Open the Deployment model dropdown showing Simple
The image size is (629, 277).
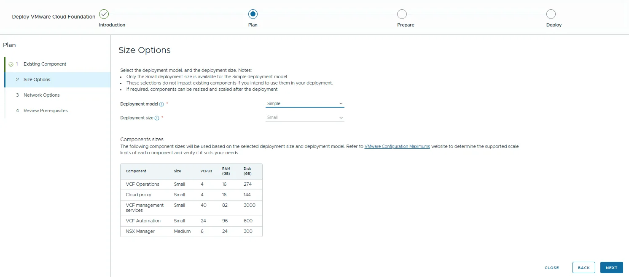305,103
